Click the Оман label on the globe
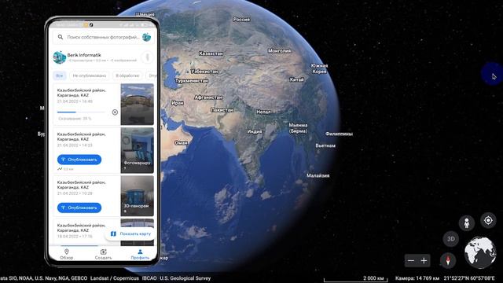The height and width of the screenshot is (283, 503). pos(181,143)
